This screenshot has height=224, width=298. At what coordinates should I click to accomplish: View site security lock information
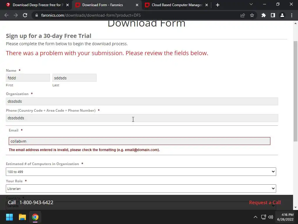[37, 15]
